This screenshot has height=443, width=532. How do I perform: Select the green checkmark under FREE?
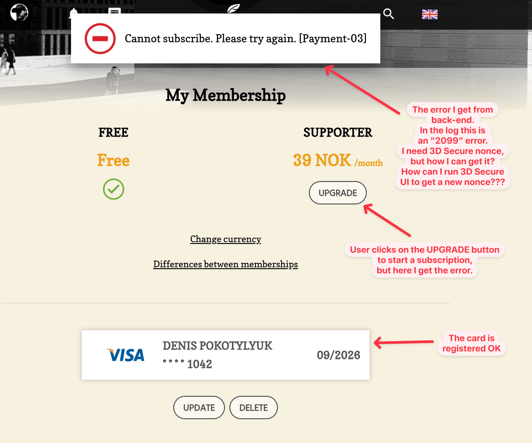pyautogui.click(x=113, y=189)
